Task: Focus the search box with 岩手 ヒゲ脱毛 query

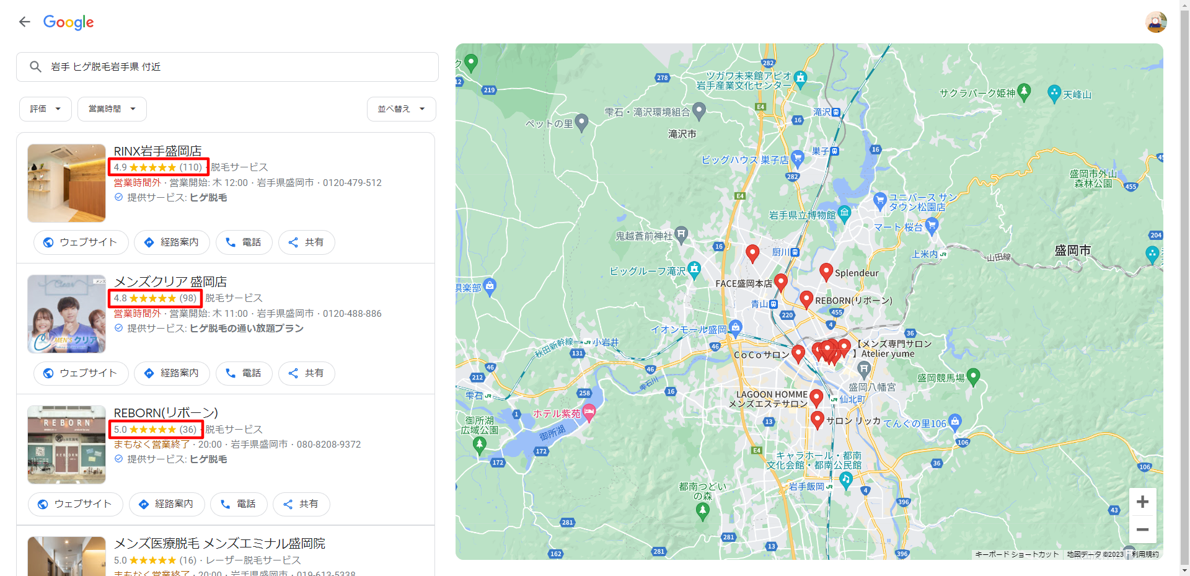Action: pyautogui.click(x=227, y=67)
